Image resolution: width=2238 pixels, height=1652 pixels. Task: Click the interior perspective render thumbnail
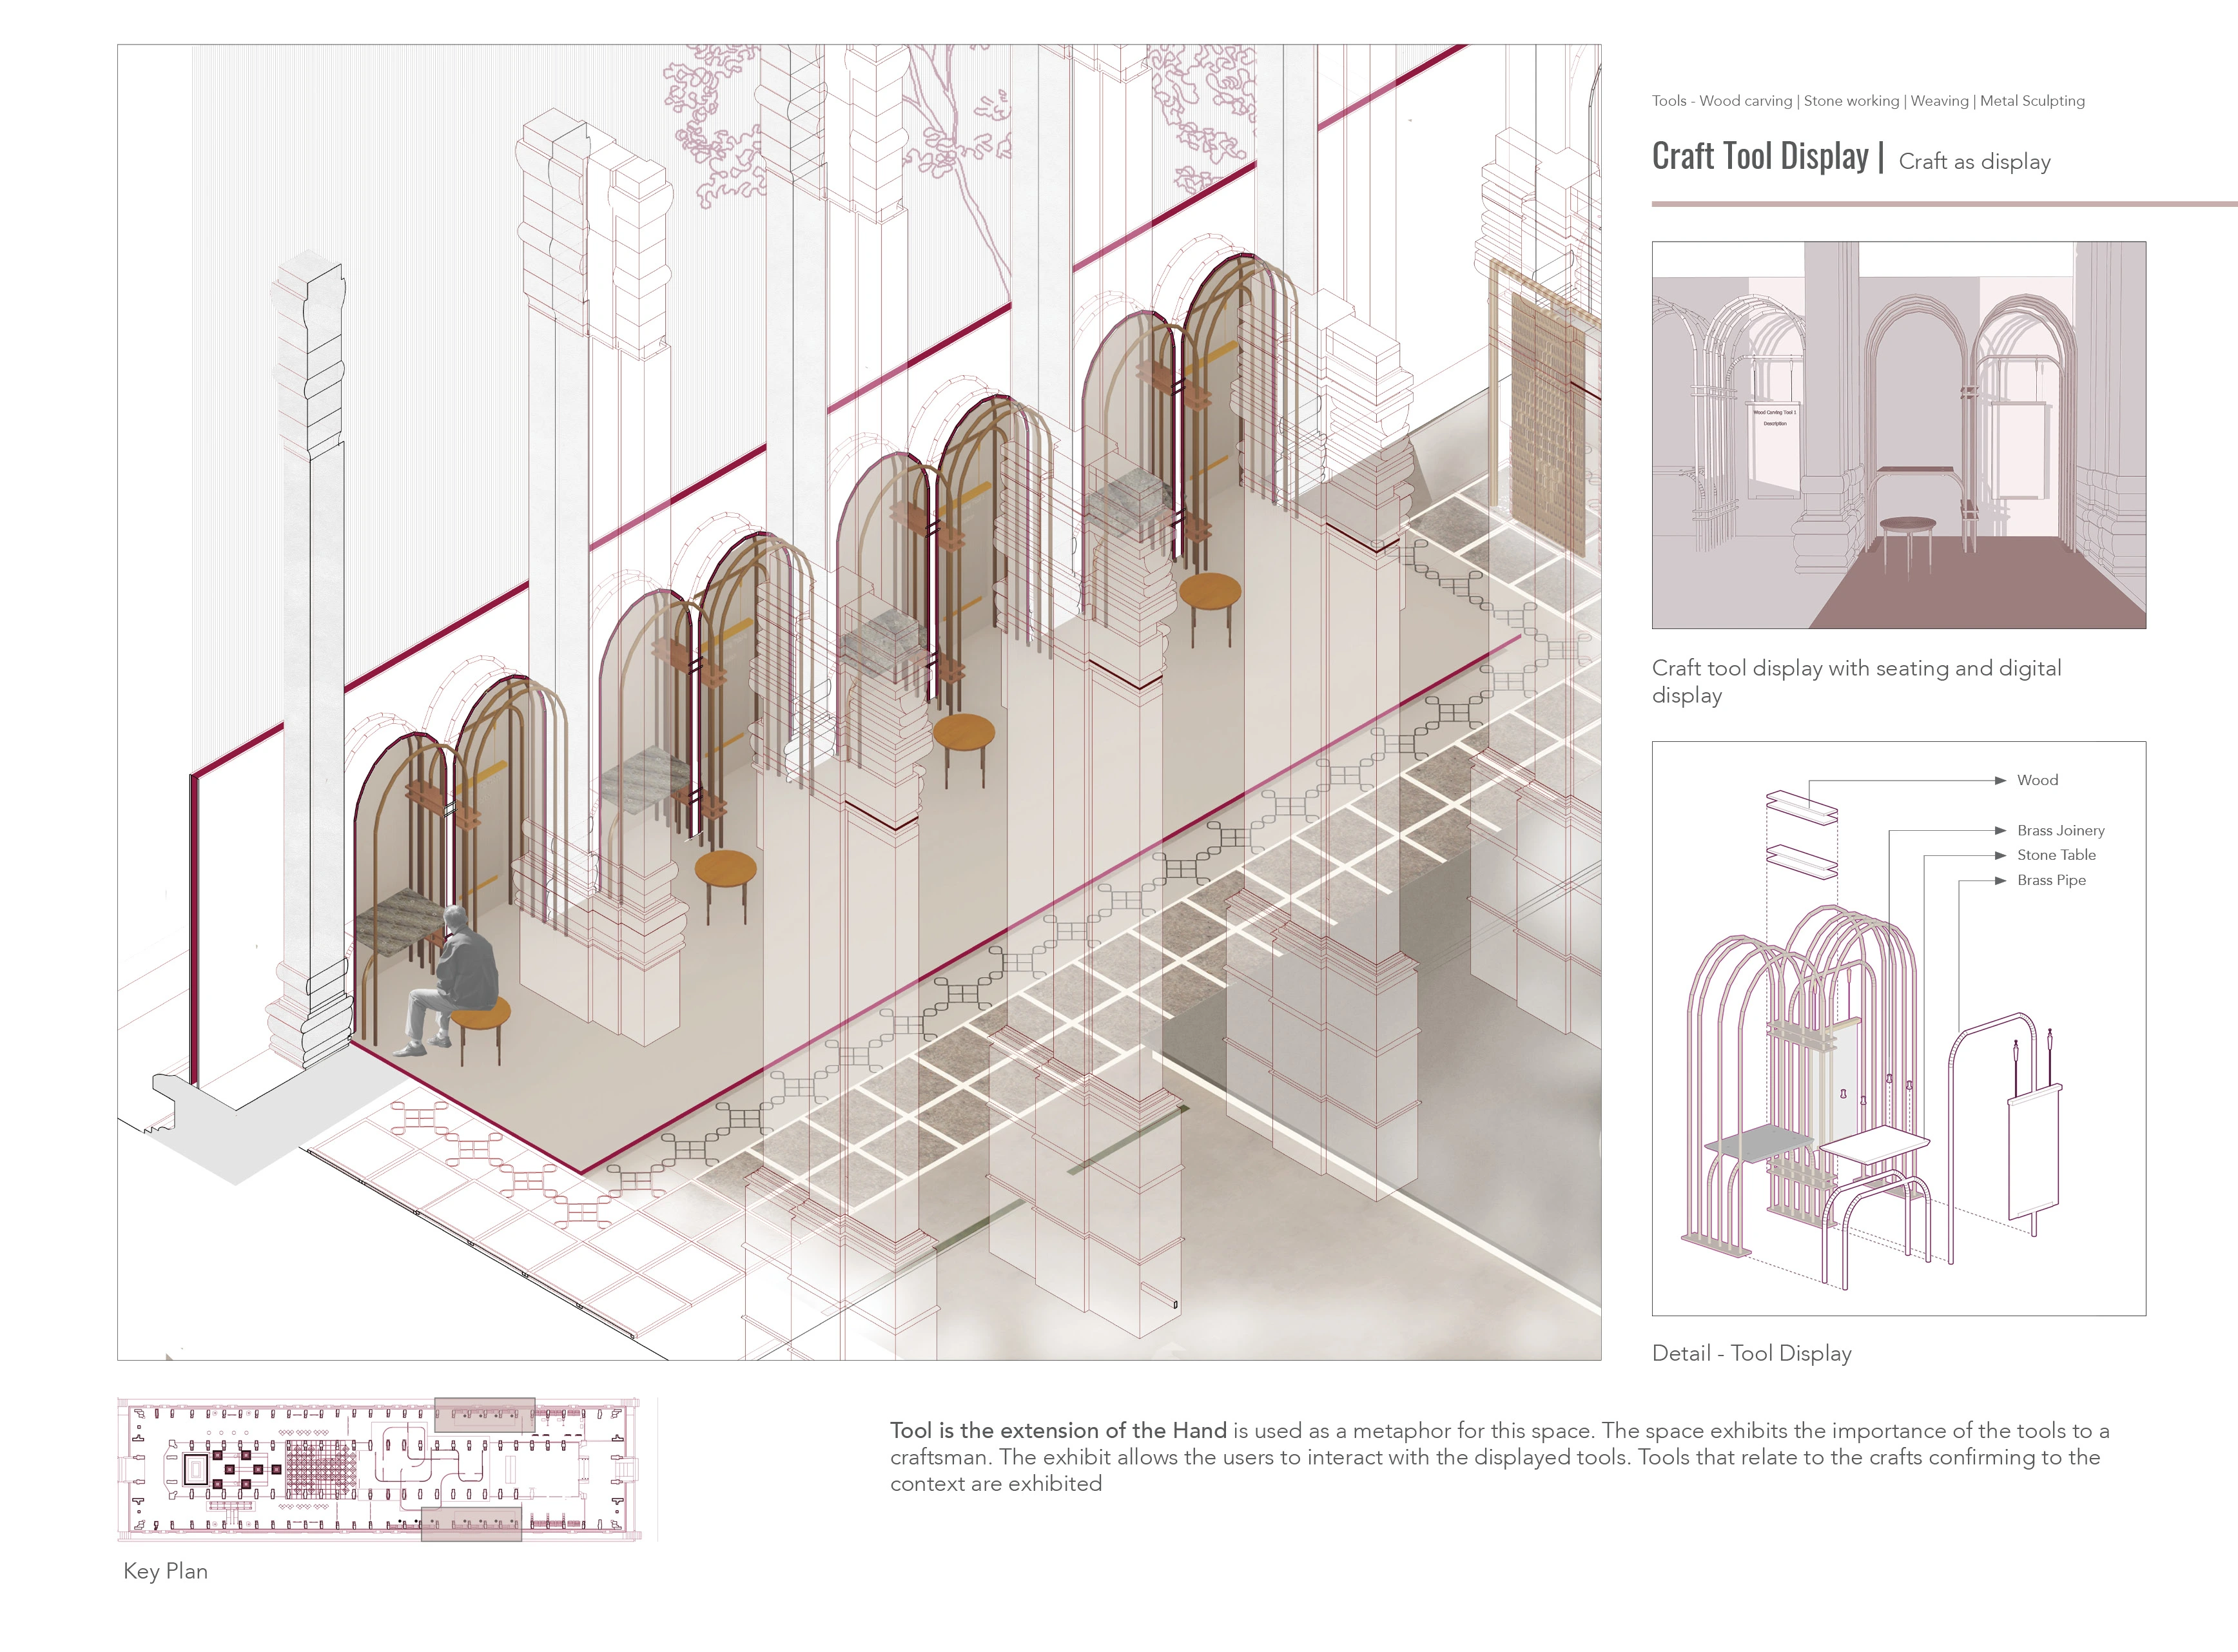(1898, 435)
